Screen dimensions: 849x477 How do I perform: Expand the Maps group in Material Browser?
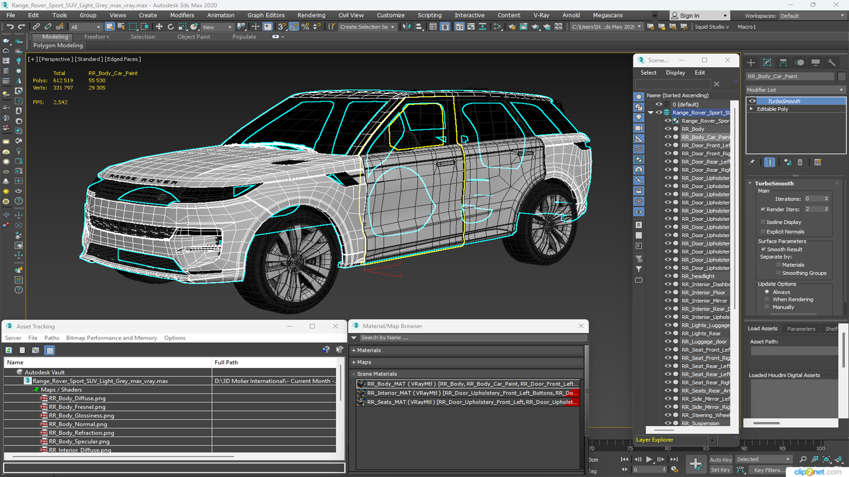354,362
